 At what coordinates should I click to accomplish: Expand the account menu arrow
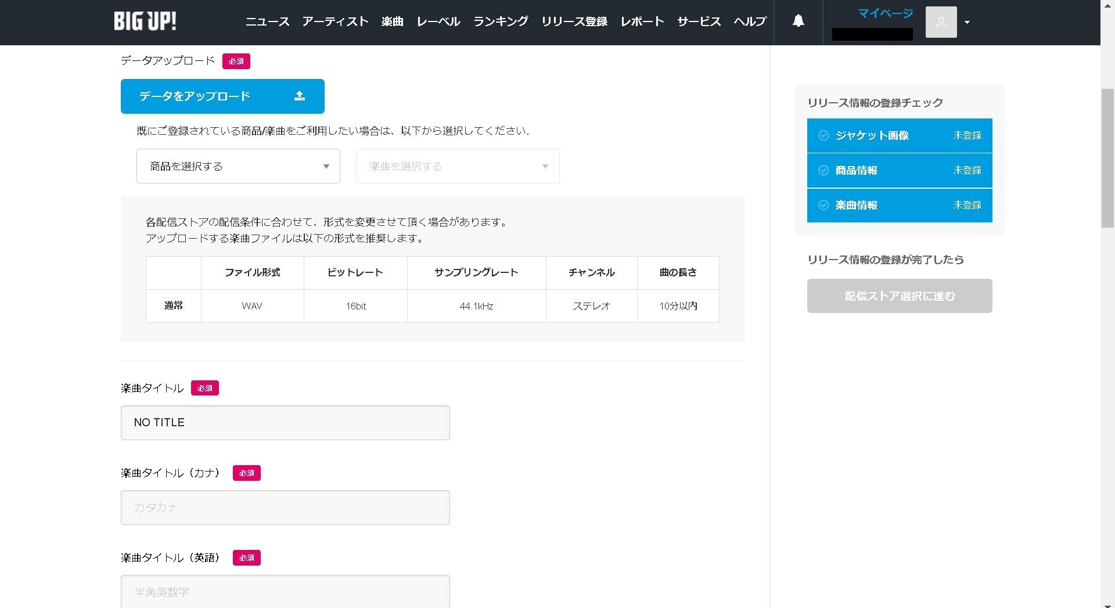967,22
